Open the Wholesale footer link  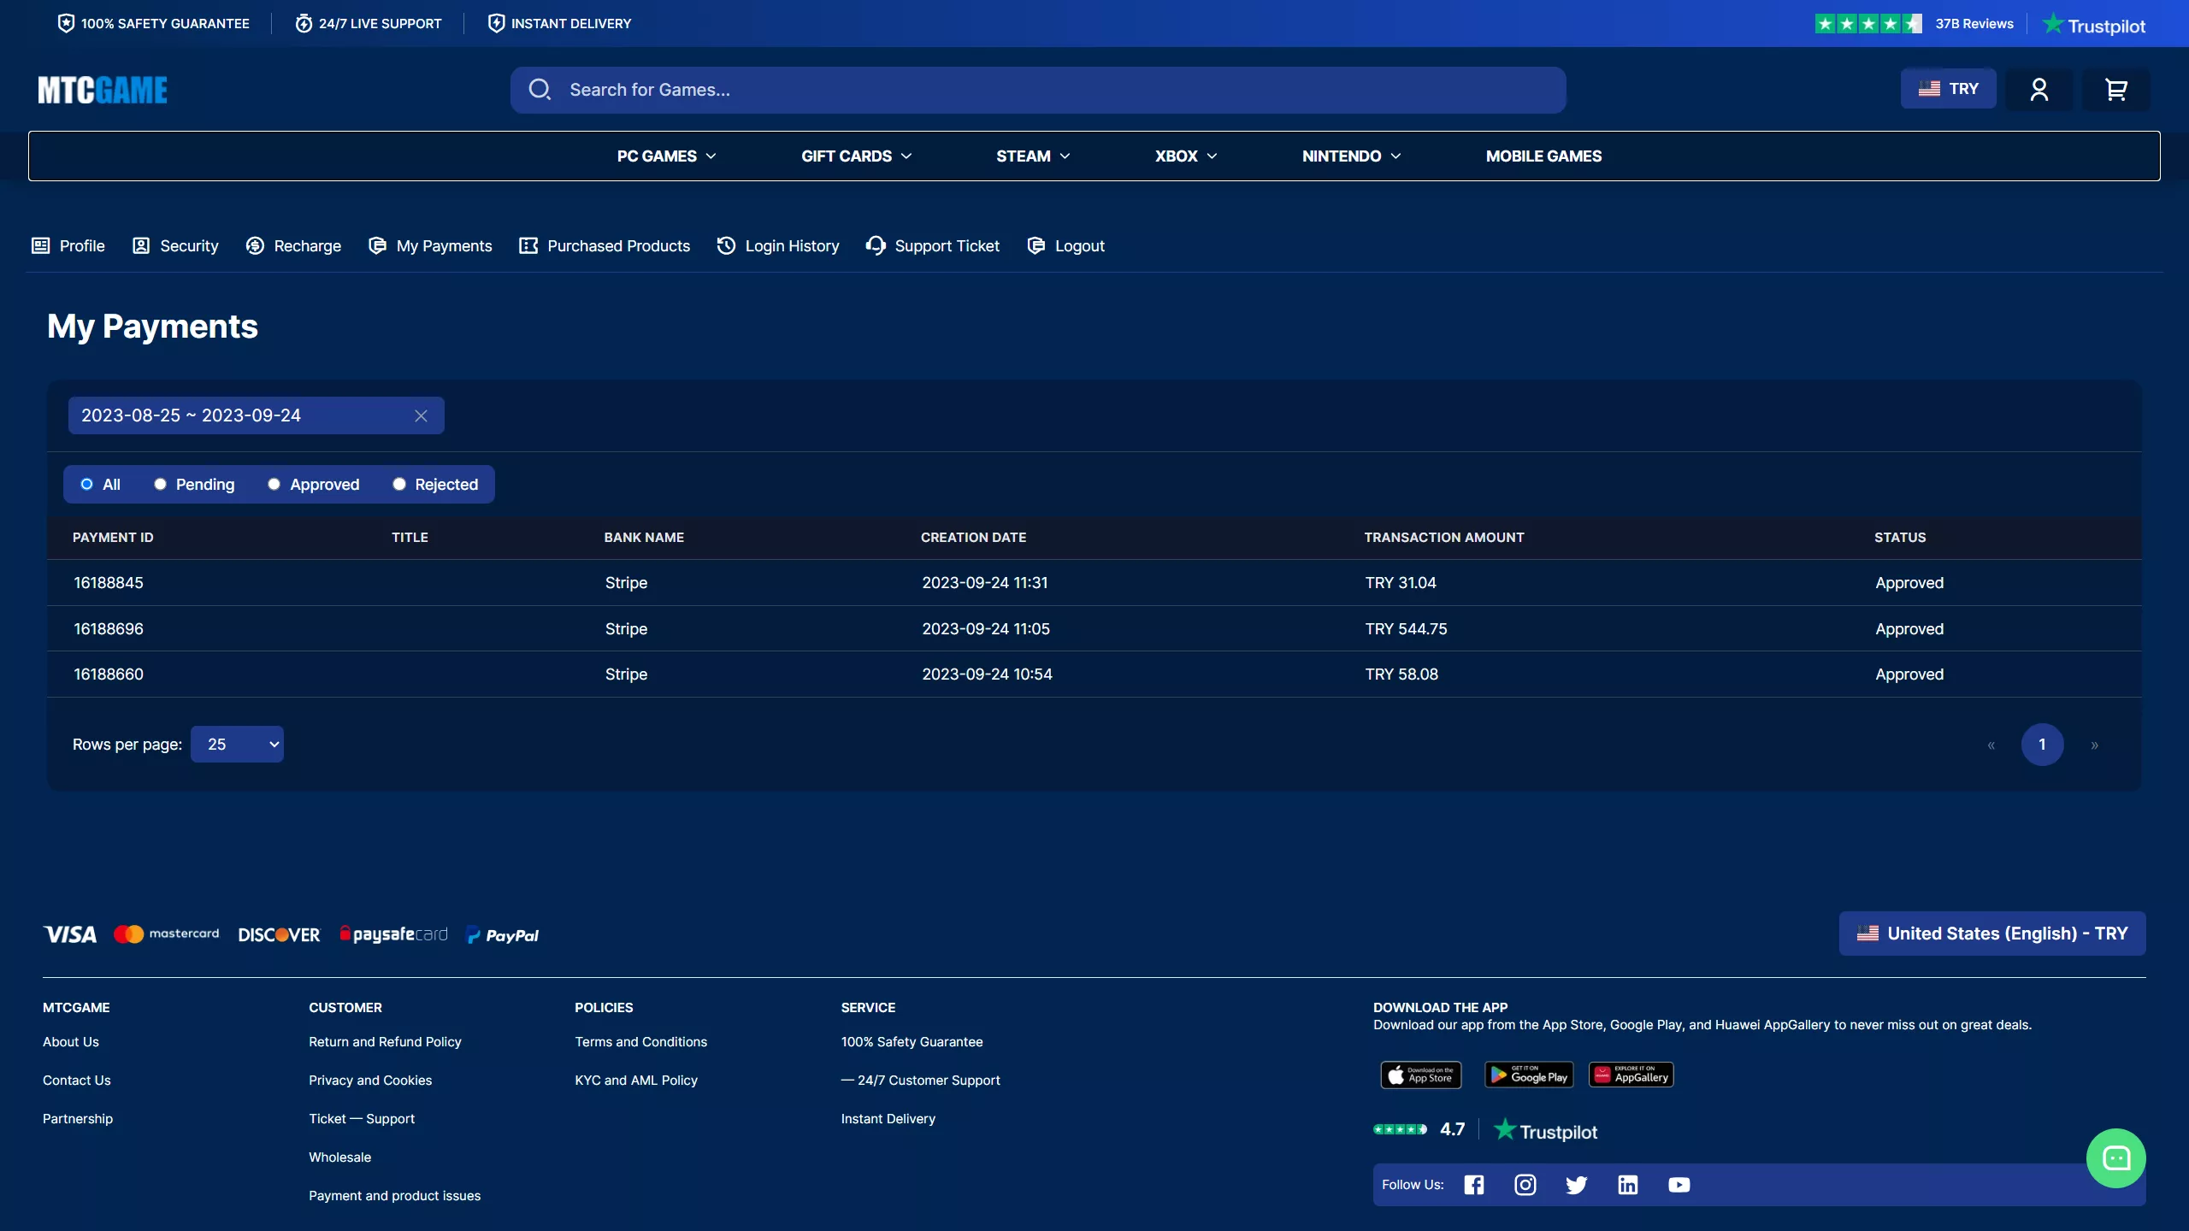pos(339,1157)
